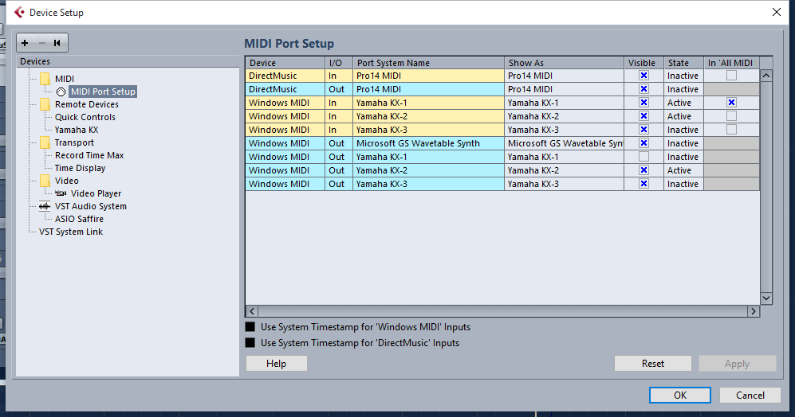Image resolution: width=795 pixels, height=417 pixels.
Task: Click the reset devices icon
Action: coord(57,42)
